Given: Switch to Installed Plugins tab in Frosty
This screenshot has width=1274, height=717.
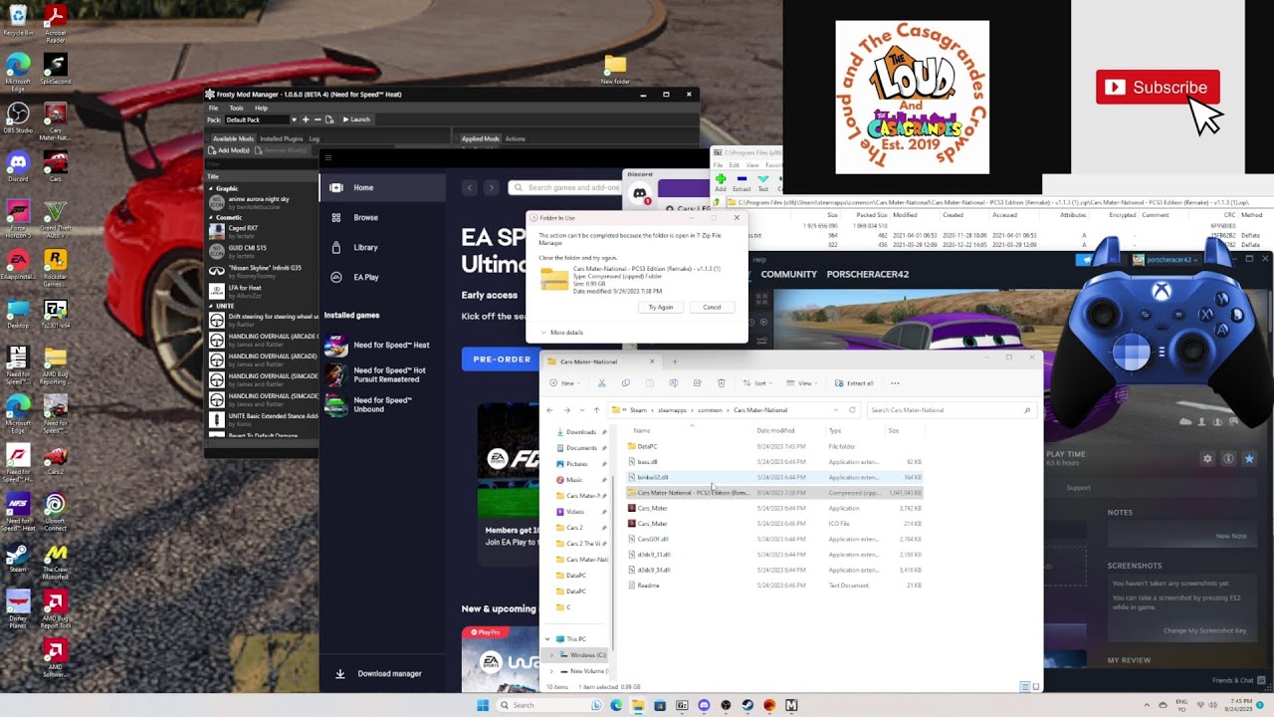Looking at the screenshot, I should (282, 138).
